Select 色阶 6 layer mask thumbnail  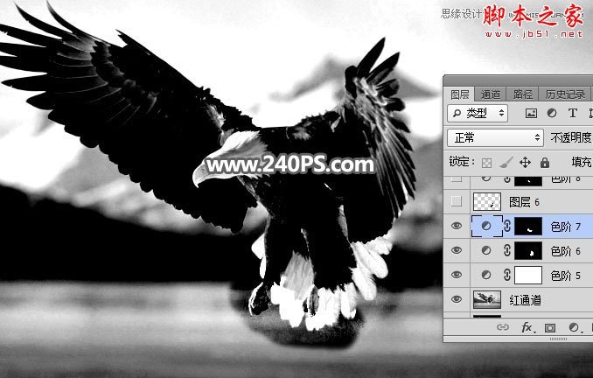(x=528, y=251)
